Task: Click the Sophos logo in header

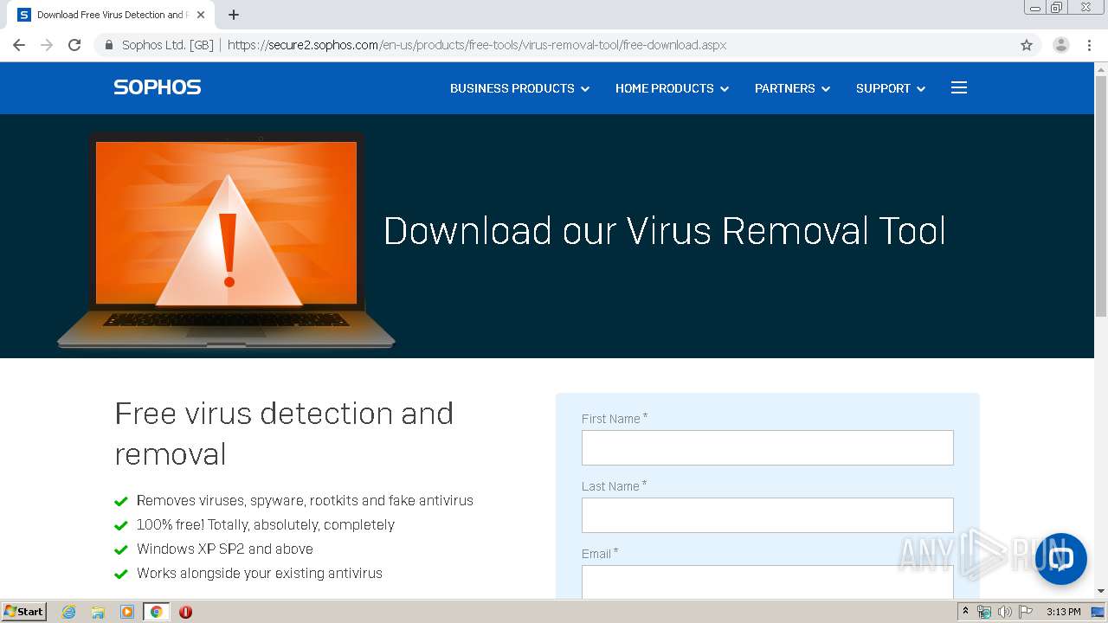Action: [157, 87]
